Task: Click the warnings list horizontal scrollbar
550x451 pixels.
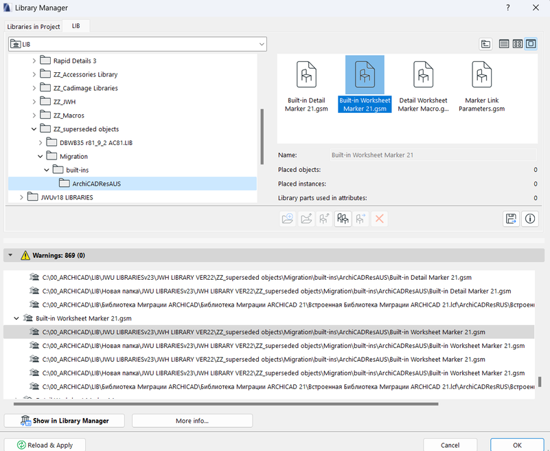Action: point(226,404)
